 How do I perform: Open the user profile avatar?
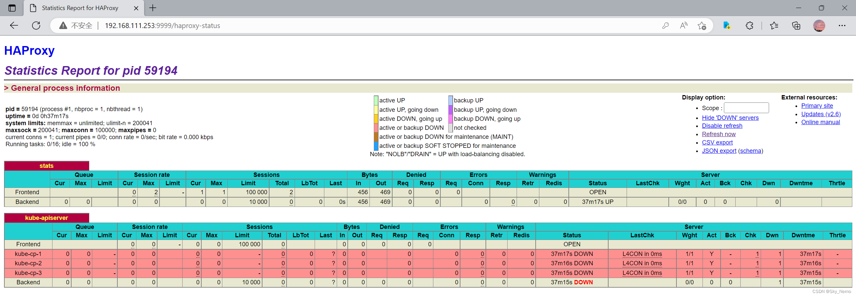[819, 25]
